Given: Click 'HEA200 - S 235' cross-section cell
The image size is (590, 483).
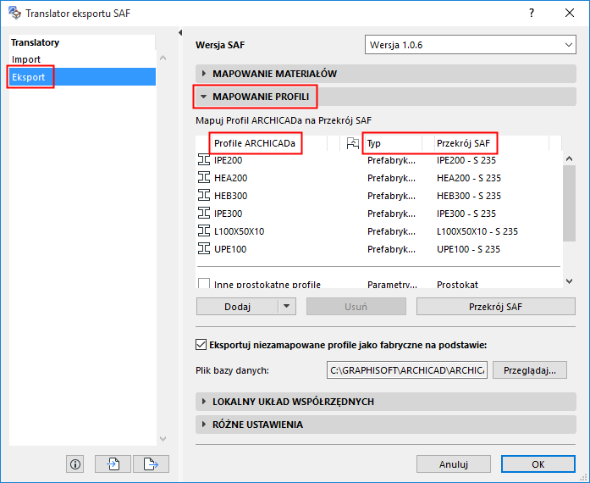Looking at the screenshot, I should [469, 178].
